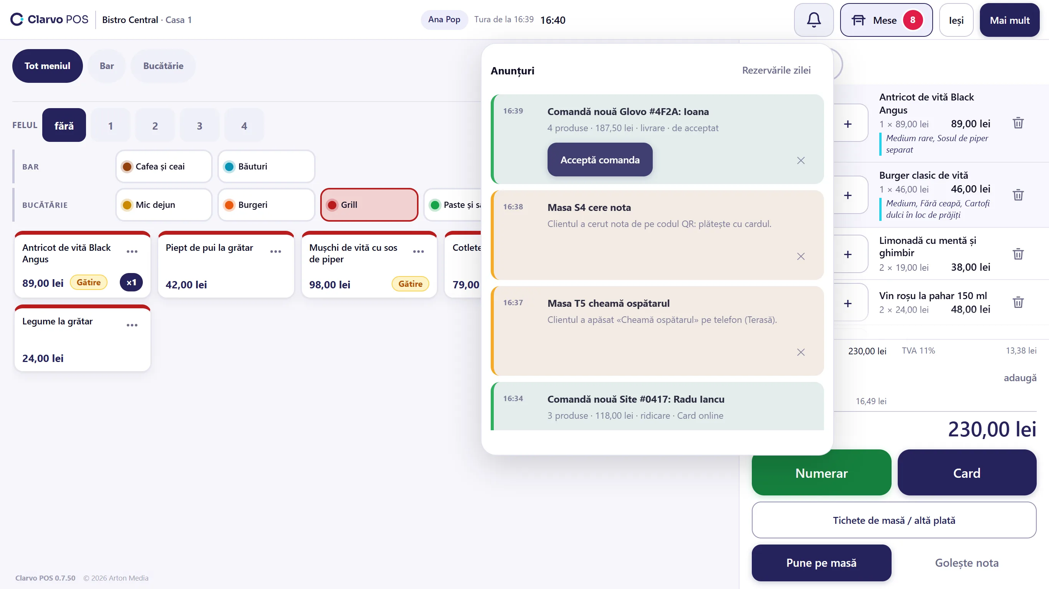
Task: Switch to the Bar menu tab
Action: (x=107, y=66)
